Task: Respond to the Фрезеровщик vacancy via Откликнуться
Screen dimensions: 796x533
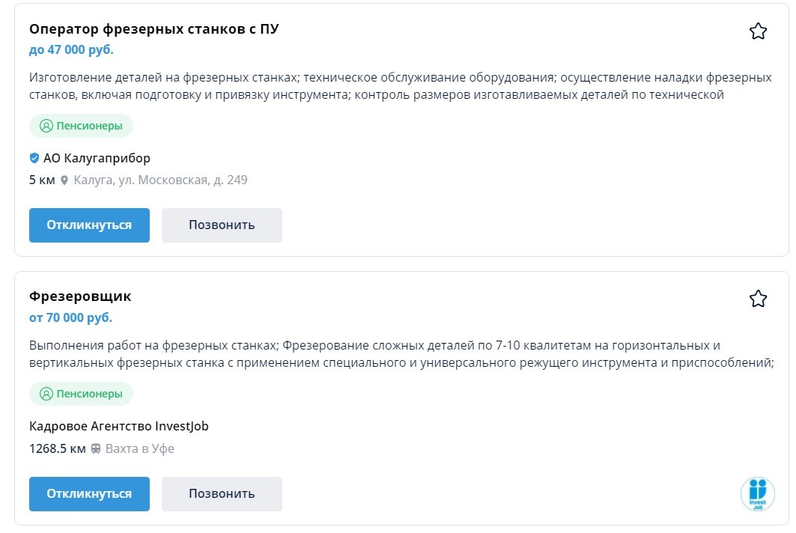Action: (x=89, y=494)
